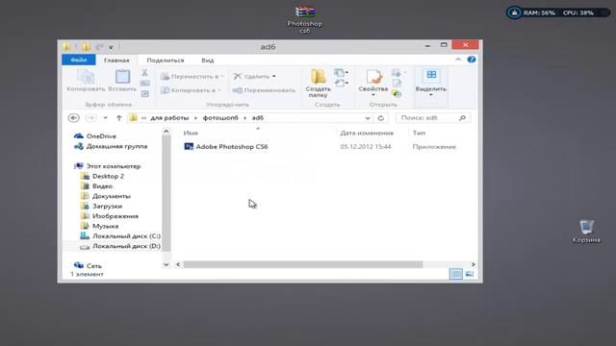Open quick access toolbar customize arrow
Image resolution: width=616 pixels, height=346 pixels.
pyautogui.click(x=111, y=47)
